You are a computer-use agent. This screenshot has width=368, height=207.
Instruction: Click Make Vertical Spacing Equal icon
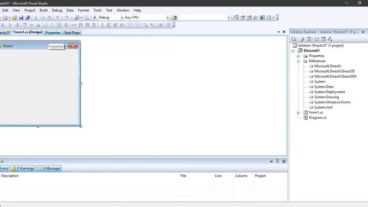pyautogui.click(x=102, y=25)
